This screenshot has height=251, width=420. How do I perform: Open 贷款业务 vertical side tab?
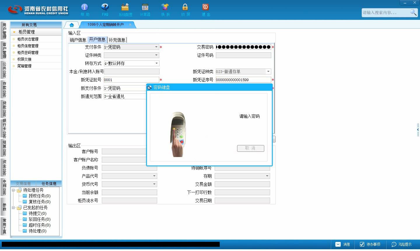click(4, 109)
